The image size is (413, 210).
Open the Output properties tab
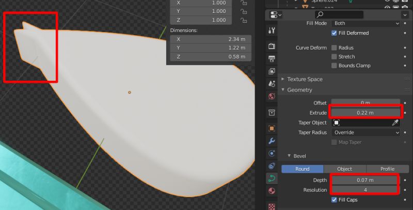272,58
